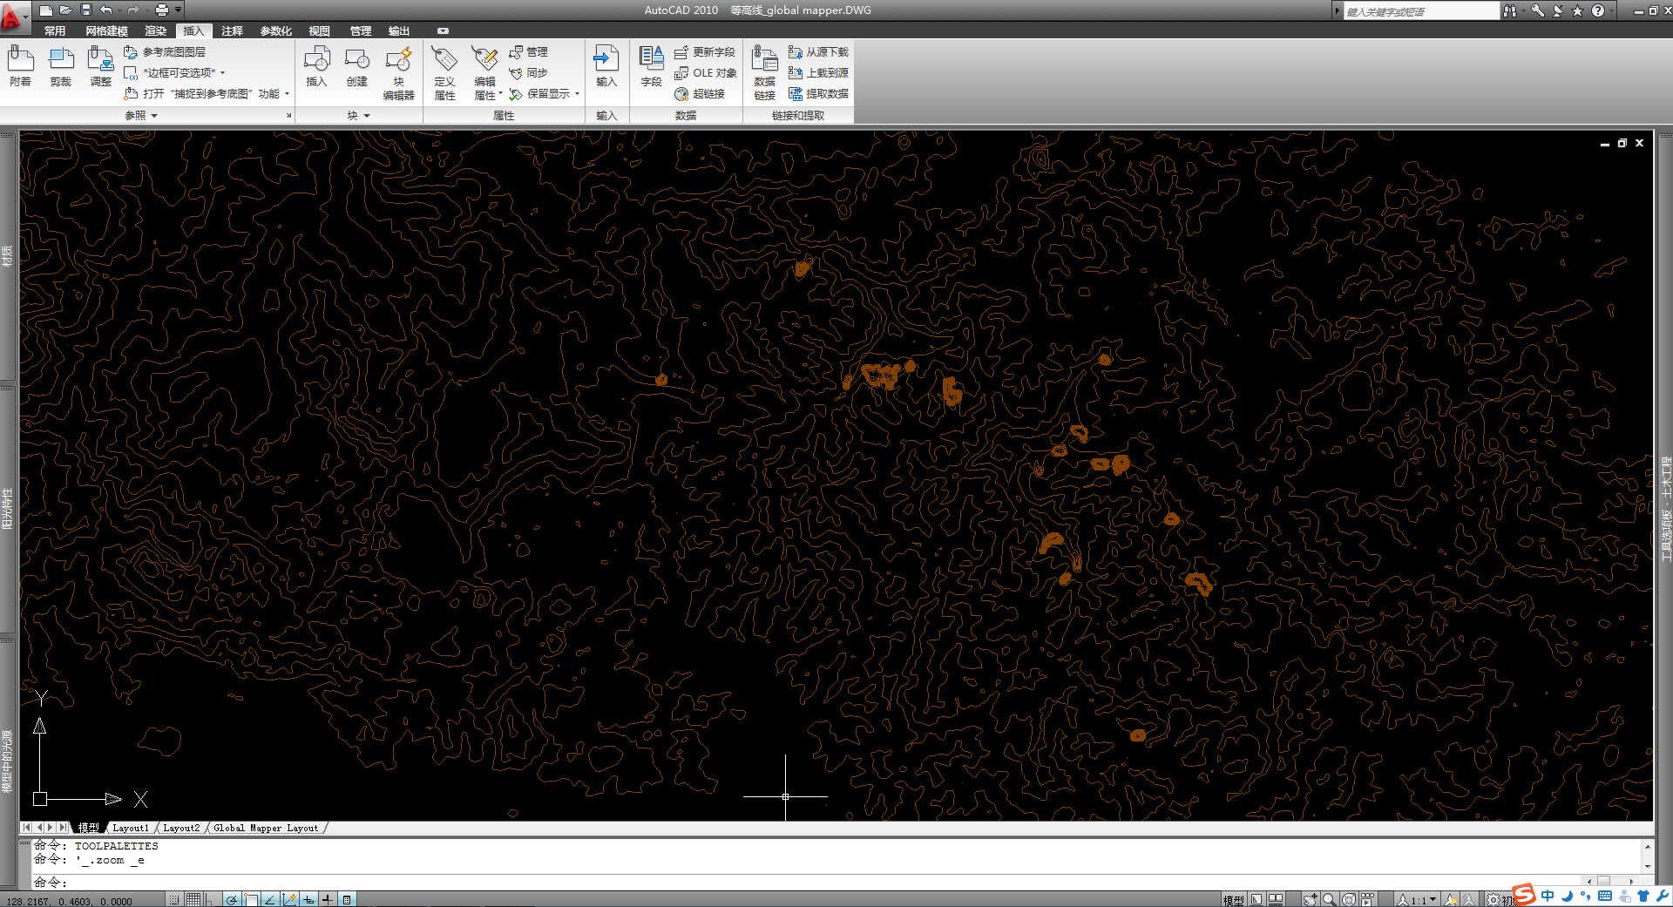
Task: Click Synchronize attributes (同步)
Action: (528, 72)
